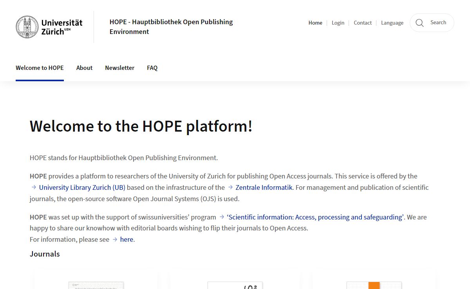The height and width of the screenshot is (289, 470).
Task: Go to Home in top navigation
Action: (x=315, y=23)
